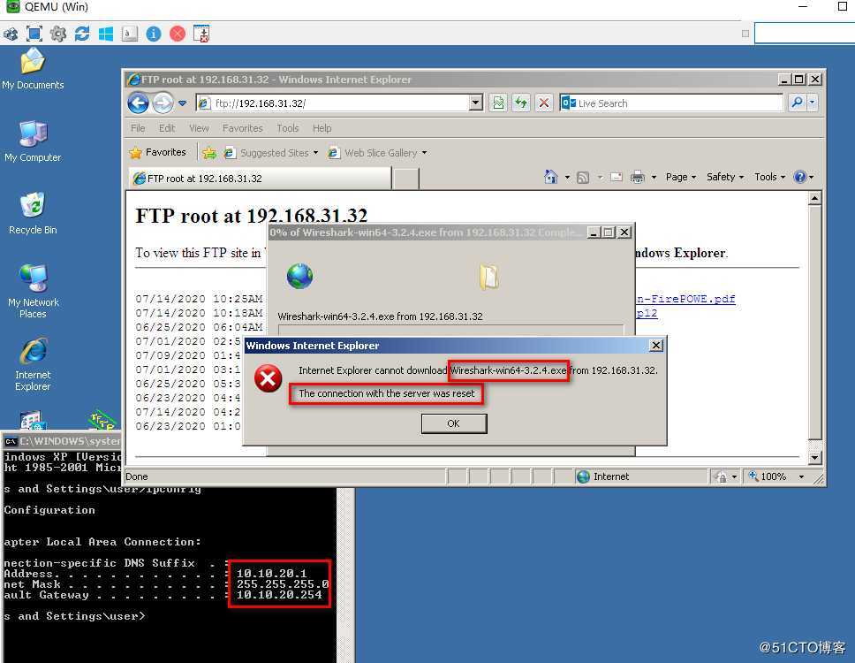
Task: Click the IE Refresh icon
Action: (521, 103)
